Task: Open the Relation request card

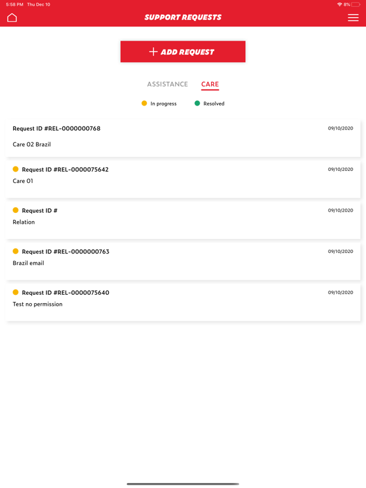Action: (x=183, y=220)
